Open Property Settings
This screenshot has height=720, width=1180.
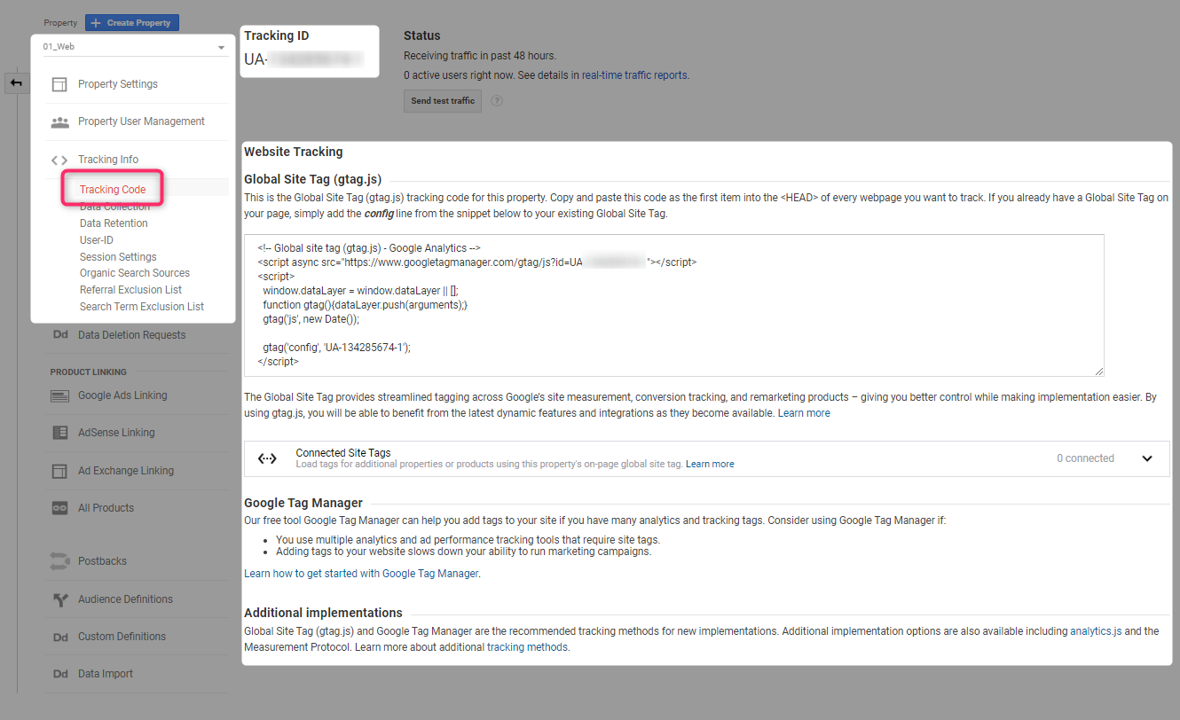[x=118, y=84]
